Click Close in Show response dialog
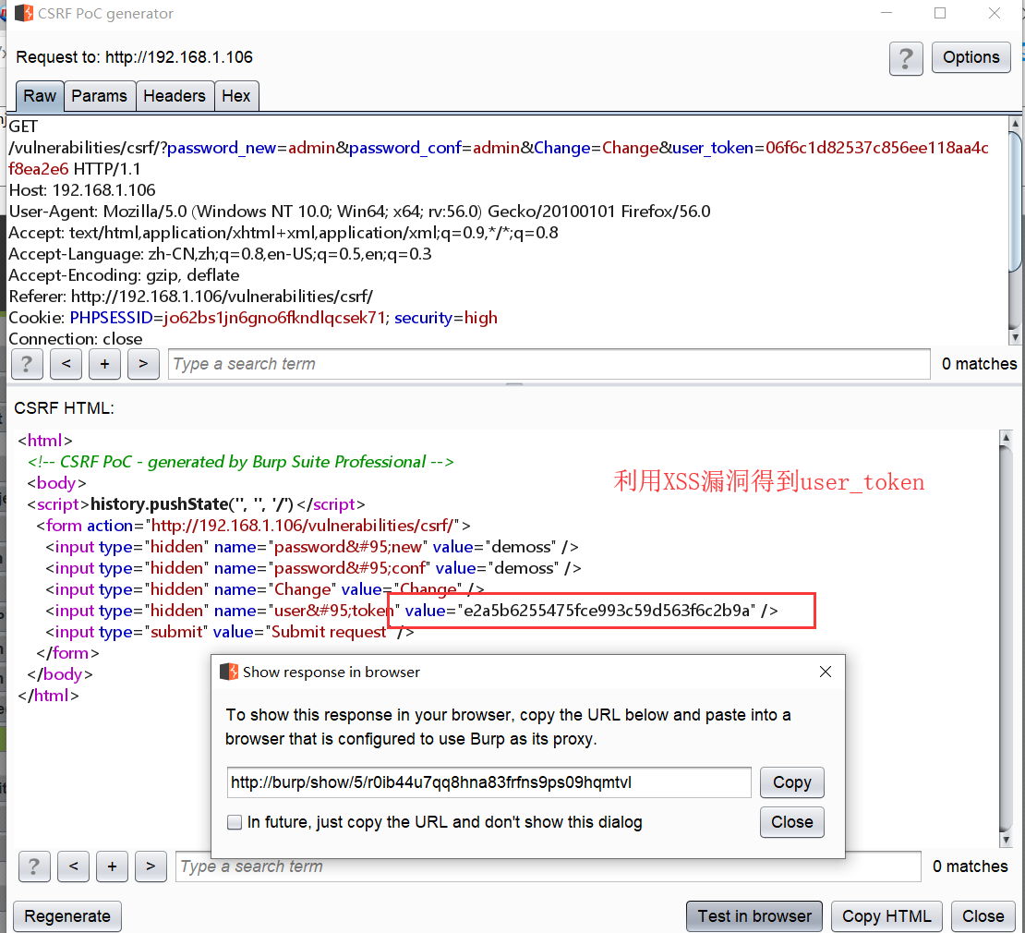Image resolution: width=1025 pixels, height=933 pixels. tap(791, 822)
